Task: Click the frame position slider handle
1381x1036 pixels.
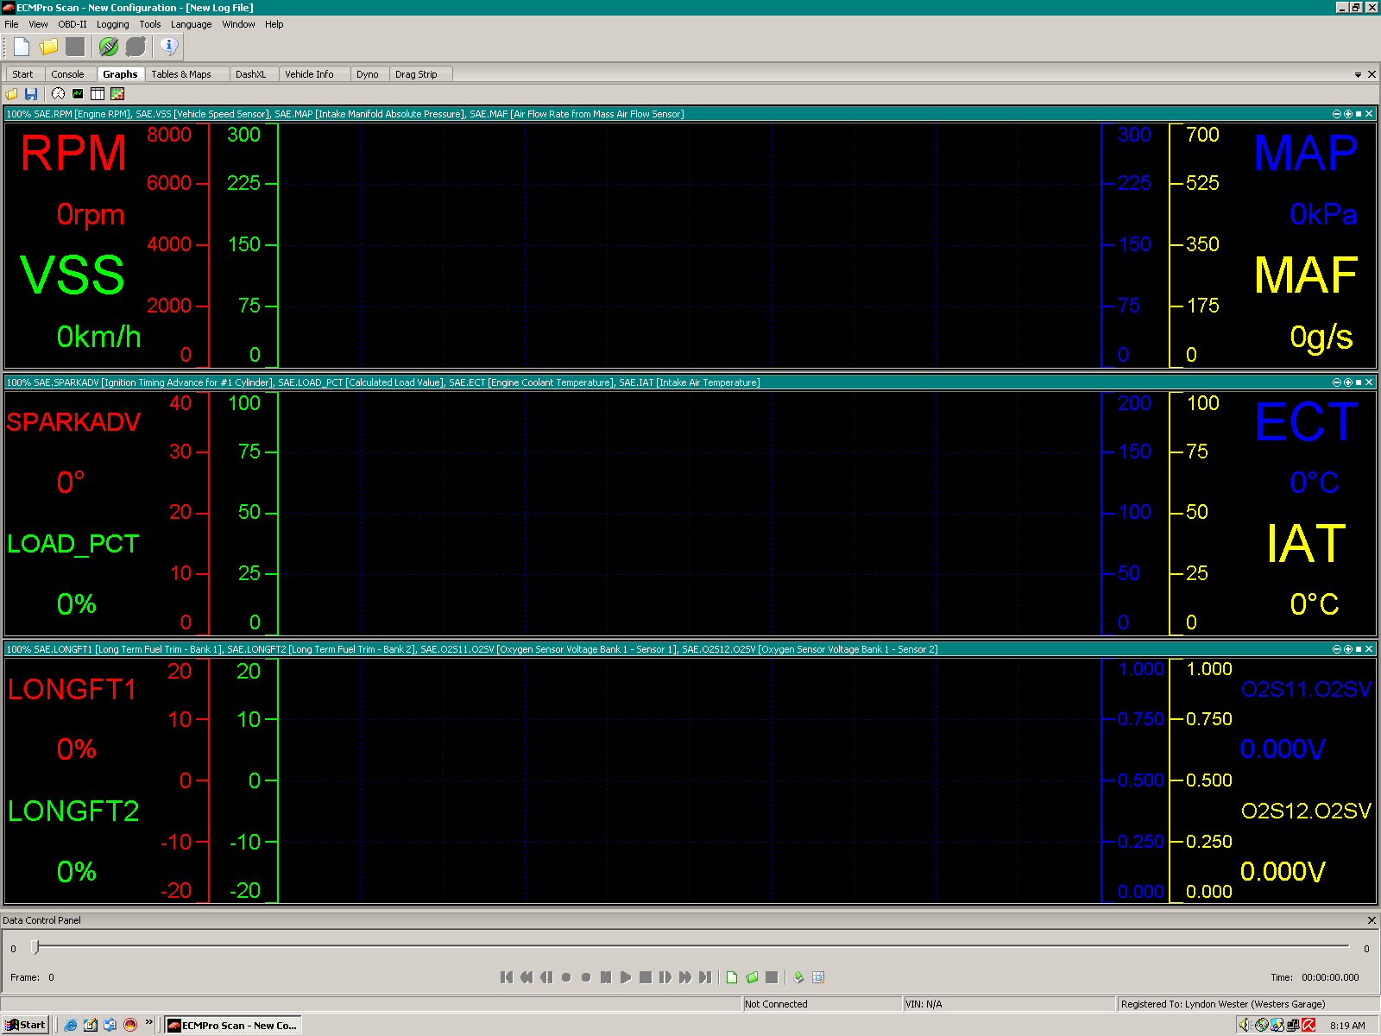Action: (35, 947)
